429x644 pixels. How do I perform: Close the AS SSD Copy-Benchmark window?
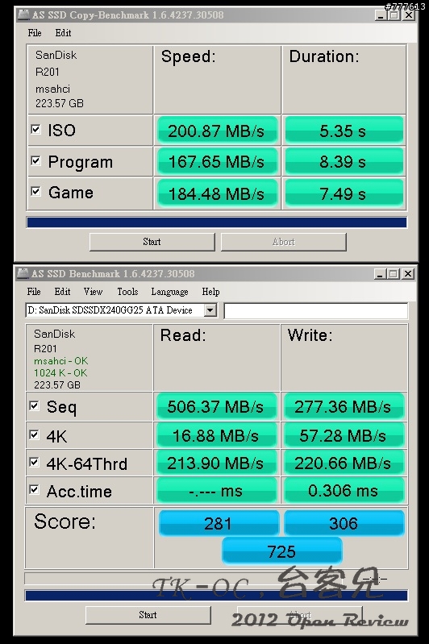(409, 15)
